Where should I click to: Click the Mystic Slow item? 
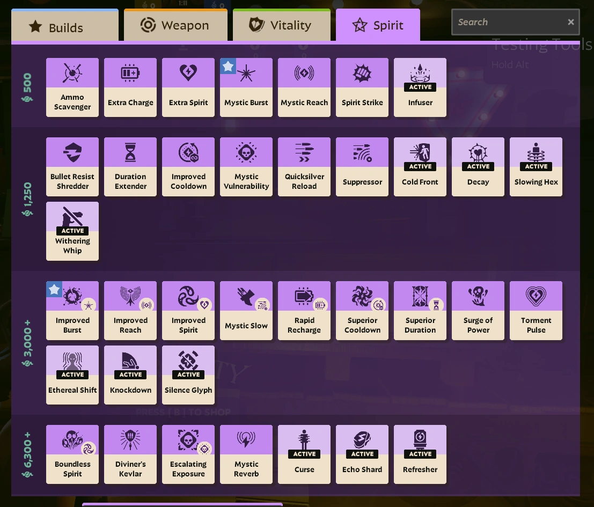(246, 311)
